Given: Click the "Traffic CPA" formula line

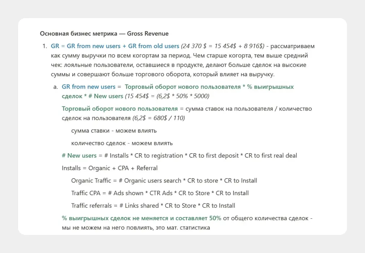Looking at the screenshot, I should click(160, 193).
